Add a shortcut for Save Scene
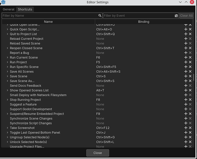 pos(186,76)
